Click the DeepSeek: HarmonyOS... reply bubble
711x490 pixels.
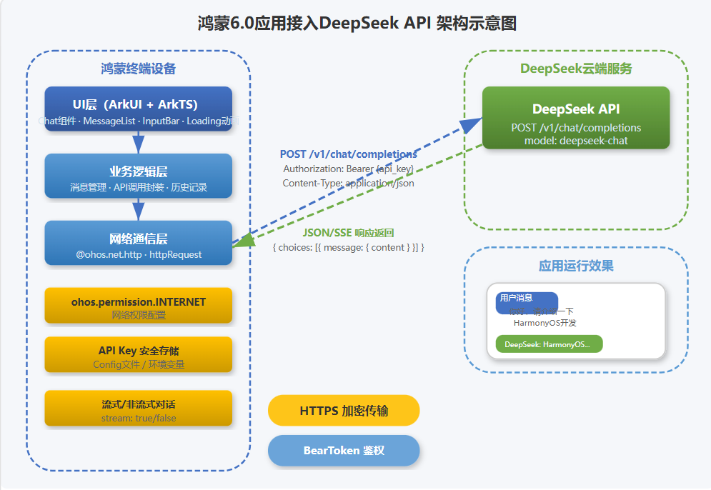point(549,344)
